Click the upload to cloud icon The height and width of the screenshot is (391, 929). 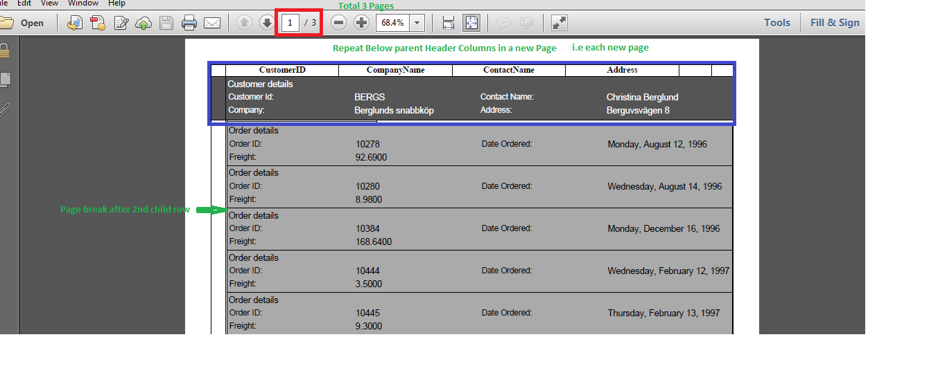click(x=144, y=23)
